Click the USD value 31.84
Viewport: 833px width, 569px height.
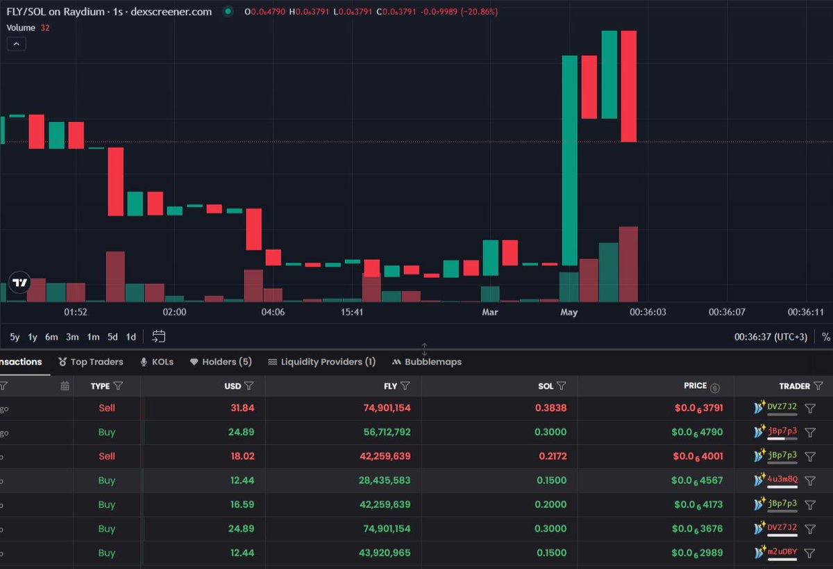[x=242, y=408]
